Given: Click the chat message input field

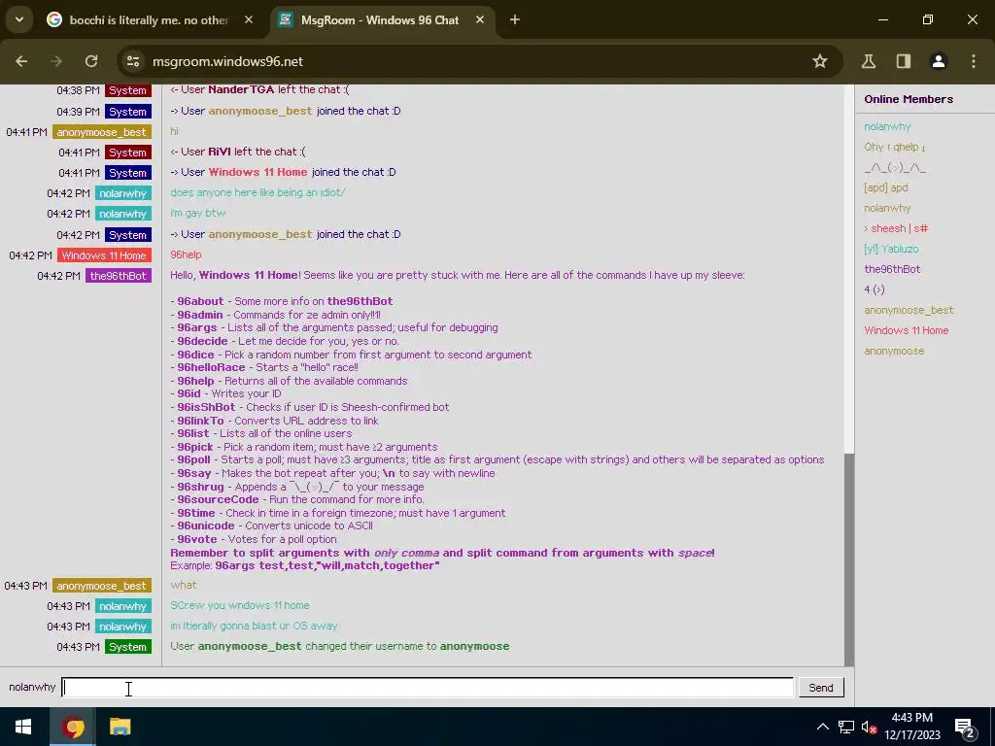Looking at the screenshot, I should point(428,688).
